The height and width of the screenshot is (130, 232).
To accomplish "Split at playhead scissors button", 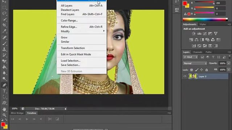I will pyautogui.click(x=50, y=119).
